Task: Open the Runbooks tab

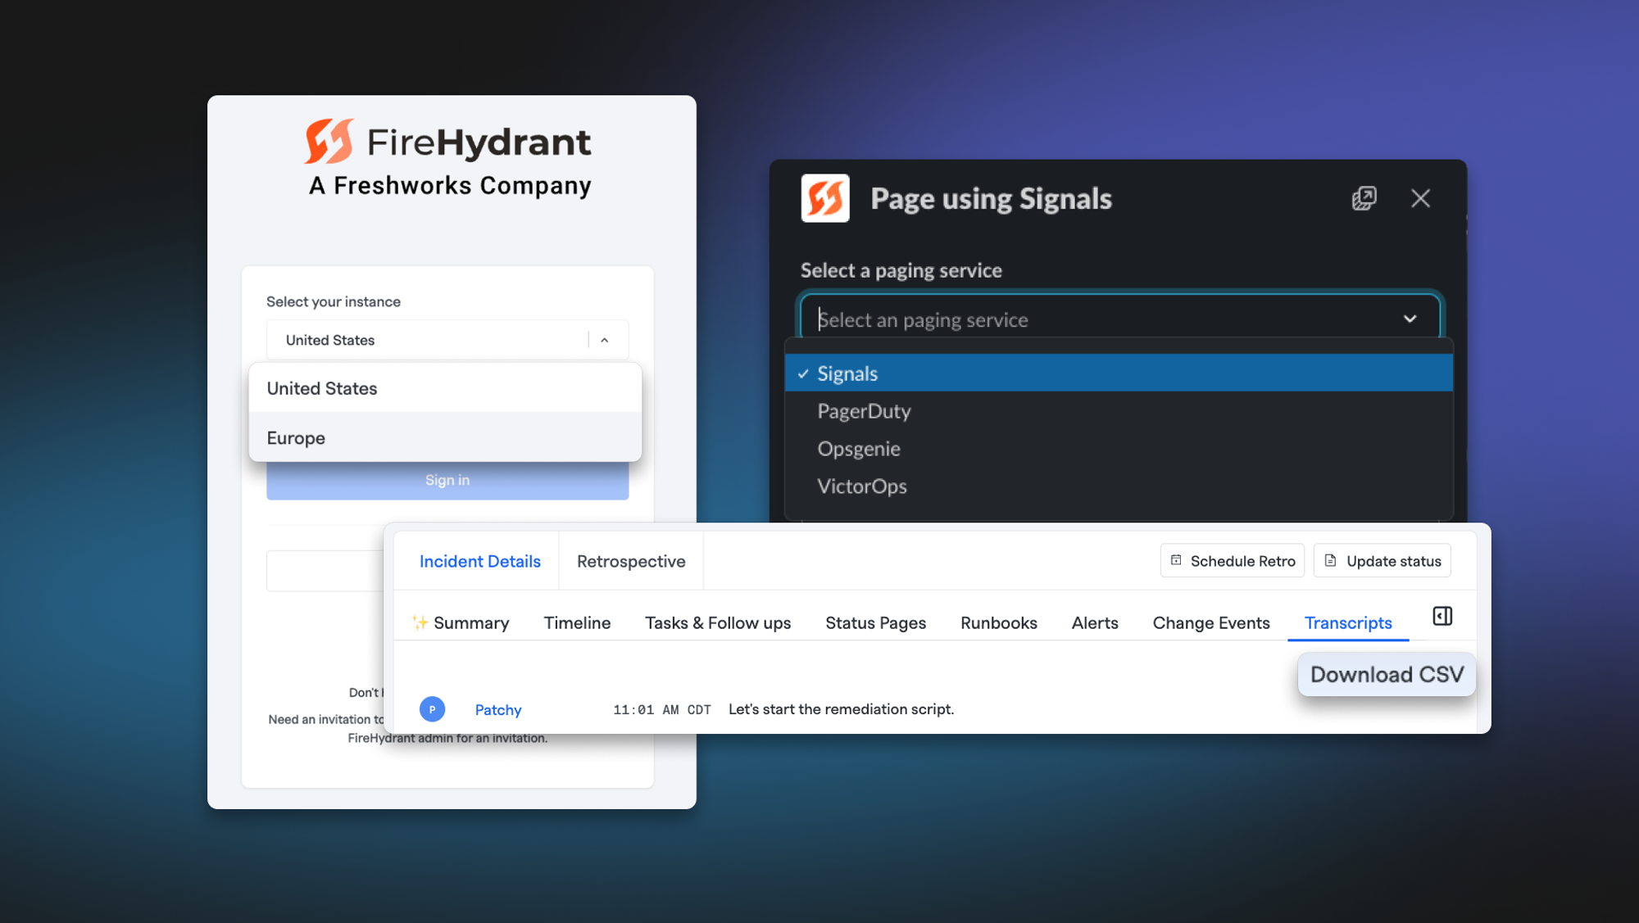Action: click(998, 623)
